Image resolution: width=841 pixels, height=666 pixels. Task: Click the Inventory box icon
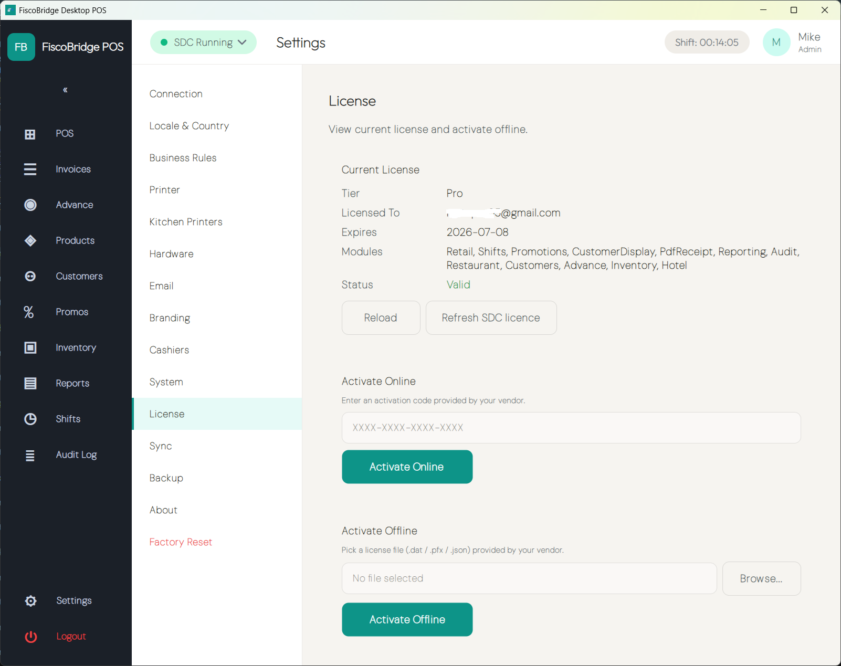30,347
